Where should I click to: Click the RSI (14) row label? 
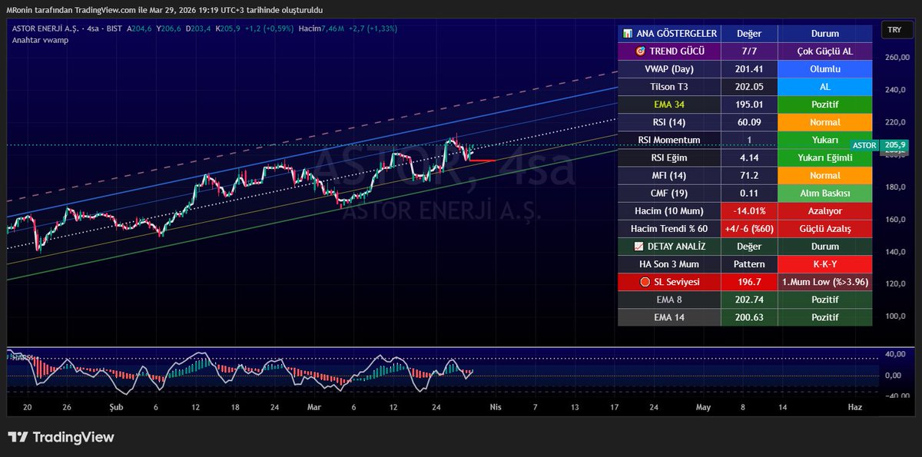pyautogui.click(x=669, y=122)
